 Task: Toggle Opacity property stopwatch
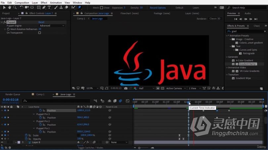click(26, 139)
